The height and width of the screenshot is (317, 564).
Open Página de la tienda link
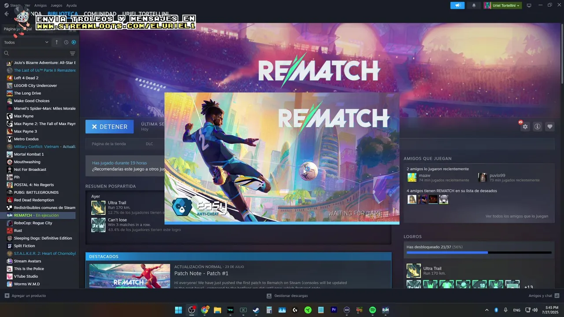coord(109,144)
